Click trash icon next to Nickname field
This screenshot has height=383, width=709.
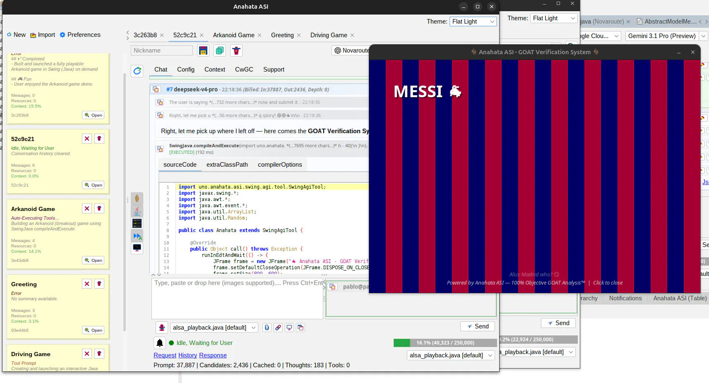click(x=236, y=50)
